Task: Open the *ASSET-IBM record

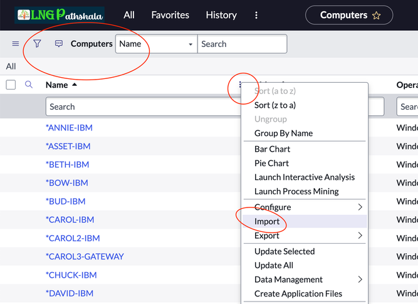Action: pyautogui.click(x=68, y=146)
